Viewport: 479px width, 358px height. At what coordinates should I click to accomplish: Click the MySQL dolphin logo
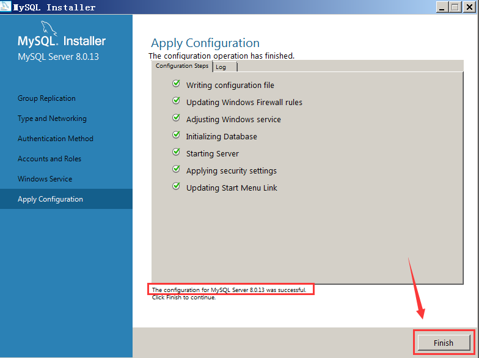49,28
